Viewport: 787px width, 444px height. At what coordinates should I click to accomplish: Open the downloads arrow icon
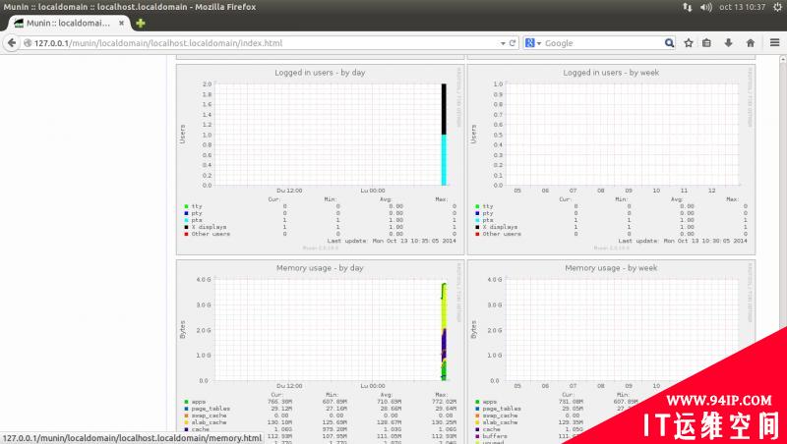[728, 43]
